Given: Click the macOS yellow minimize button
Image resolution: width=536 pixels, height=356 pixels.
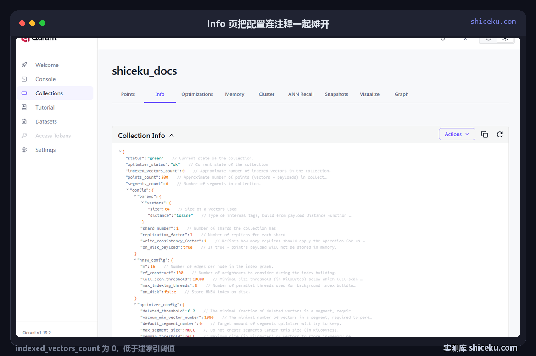Looking at the screenshot, I should tap(32, 23).
